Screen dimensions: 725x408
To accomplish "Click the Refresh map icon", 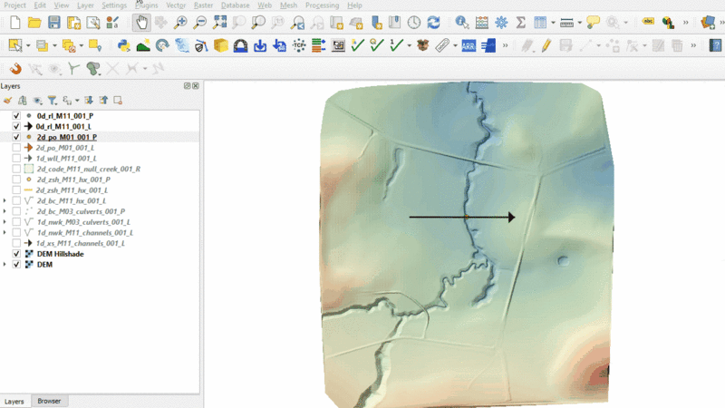I will click(433, 22).
